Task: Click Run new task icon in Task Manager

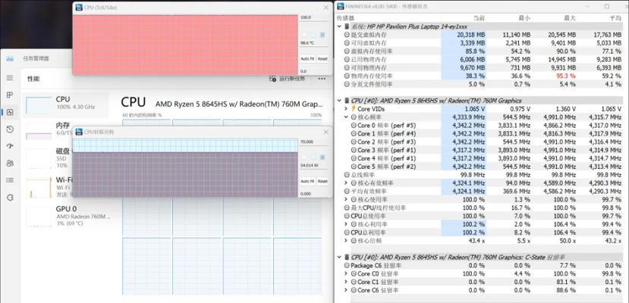Action: click(x=273, y=79)
